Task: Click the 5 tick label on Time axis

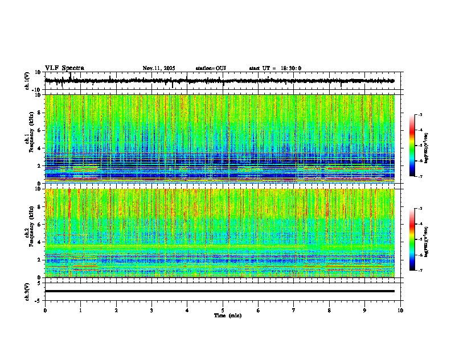Action: [x=223, y=310]
